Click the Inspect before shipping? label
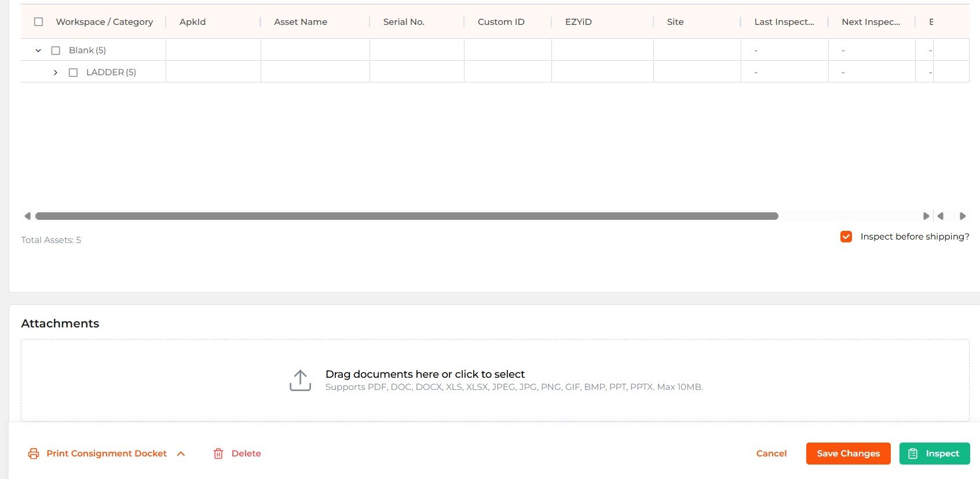Image resolution: width=980 pixels, height=479 pixels. [x=915, y=237]
